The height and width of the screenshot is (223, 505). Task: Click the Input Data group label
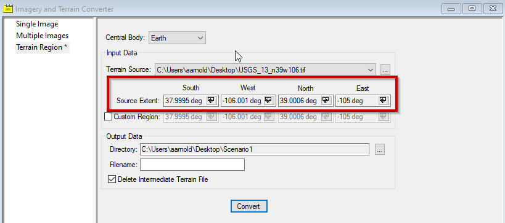point(122,53)
